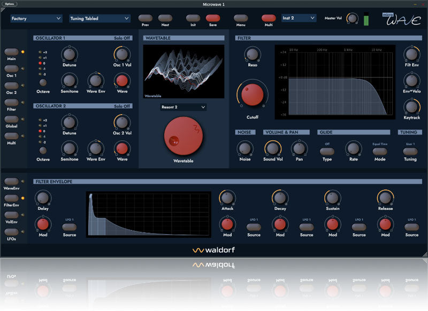Image resolution: width=428 pixels, height=311 pixels.
Task: Click the Filter Envelope Decay knob
Action: [280, 198]
